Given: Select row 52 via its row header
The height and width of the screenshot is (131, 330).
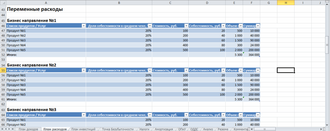Looking at the screenshot, I should 3,55.
